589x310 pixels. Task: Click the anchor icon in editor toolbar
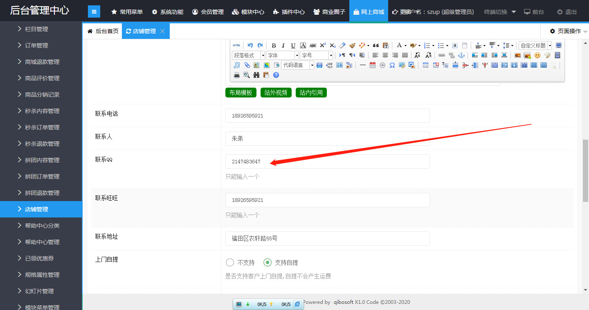click(x=461, y=55)
